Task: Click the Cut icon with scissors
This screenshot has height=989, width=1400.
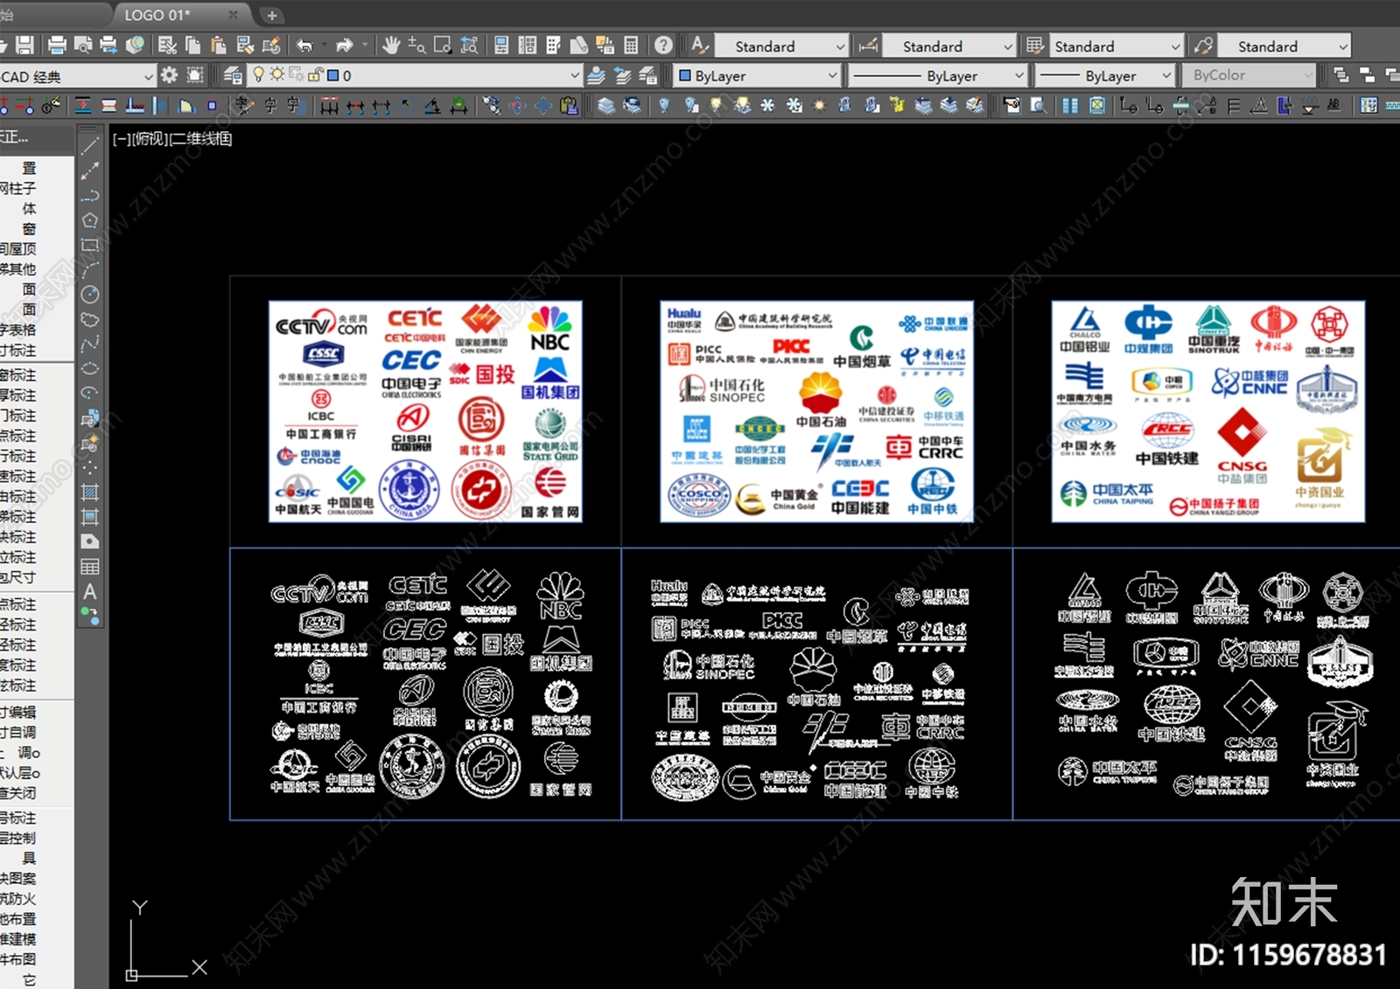Action: [168, 45]
